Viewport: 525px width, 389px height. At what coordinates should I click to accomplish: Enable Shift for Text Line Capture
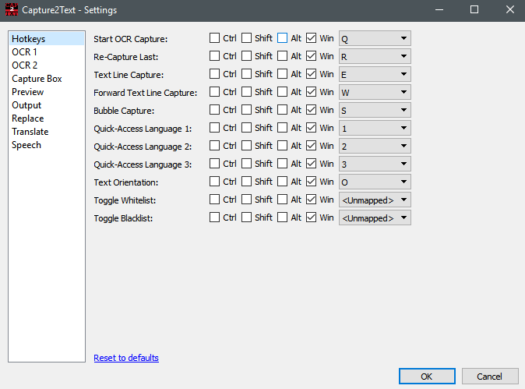pyautogui.click(x=246, y=74)
